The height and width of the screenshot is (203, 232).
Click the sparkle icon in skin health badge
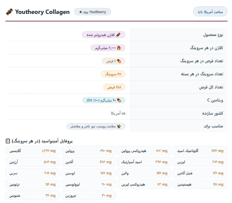119,127
